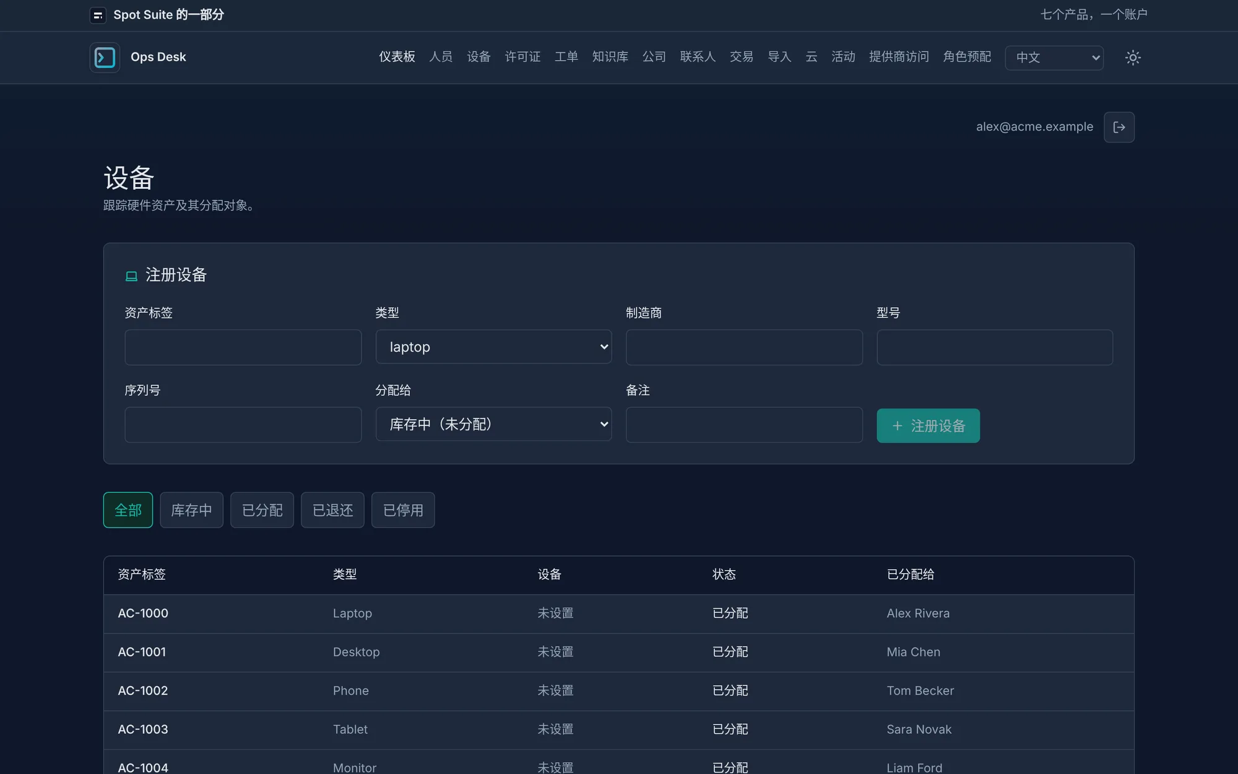This screenshot has width=1238, height=774.
Task: Filter devices by 已停用
Action: coord(403,510)
